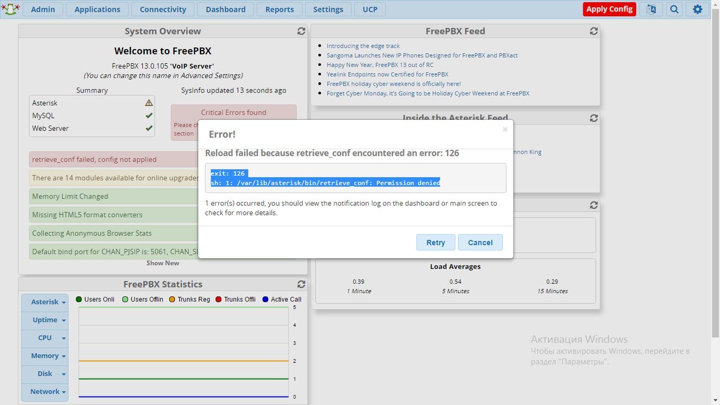Image resolution: width=720 pixels, height=405 pixels.
Task: Click 'retrieve_conf failed, config not applied' notice
Action: point(113,160)
